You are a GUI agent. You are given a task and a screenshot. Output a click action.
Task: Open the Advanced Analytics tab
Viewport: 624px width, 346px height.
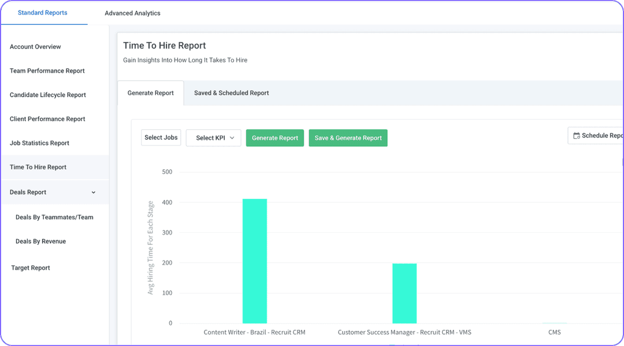132,13
